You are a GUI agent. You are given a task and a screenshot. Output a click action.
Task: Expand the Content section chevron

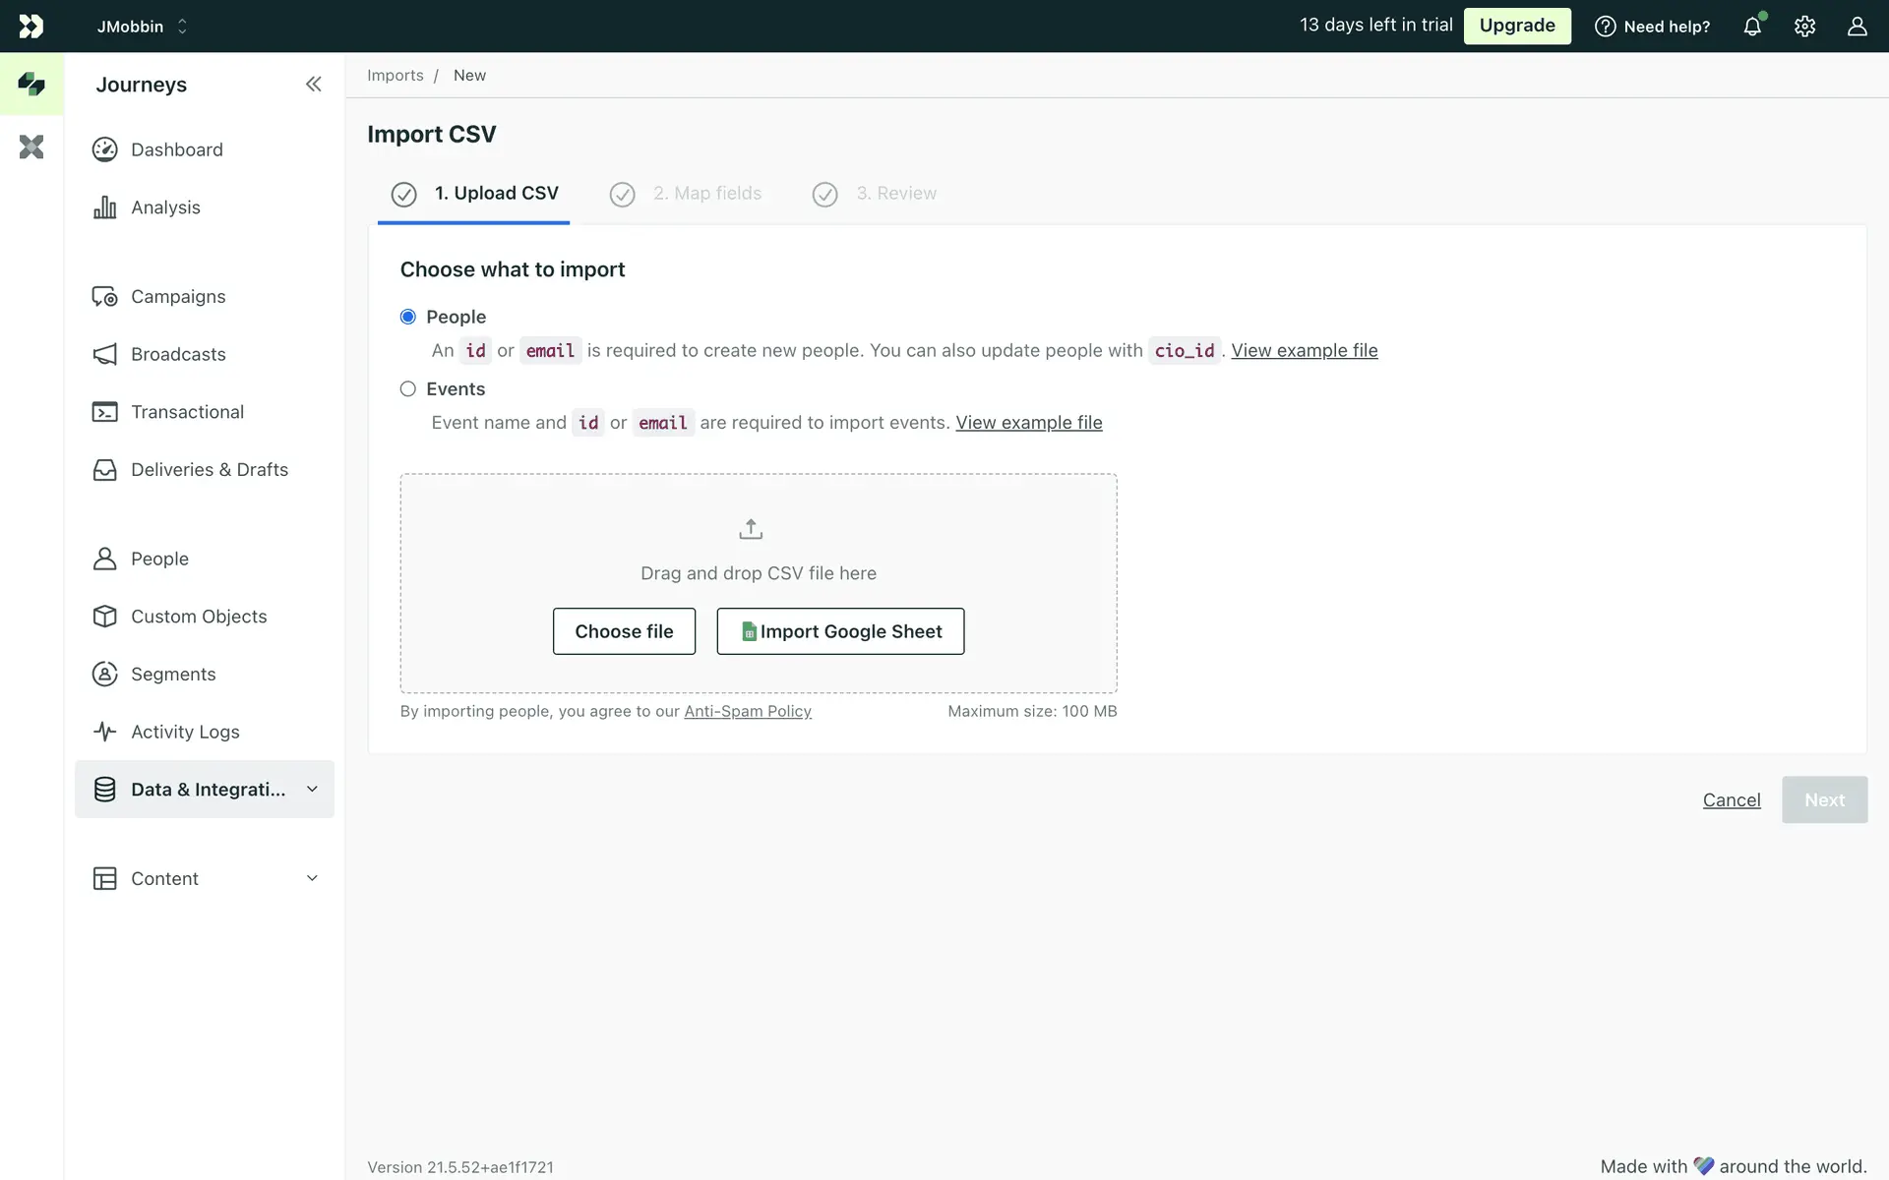312,878
